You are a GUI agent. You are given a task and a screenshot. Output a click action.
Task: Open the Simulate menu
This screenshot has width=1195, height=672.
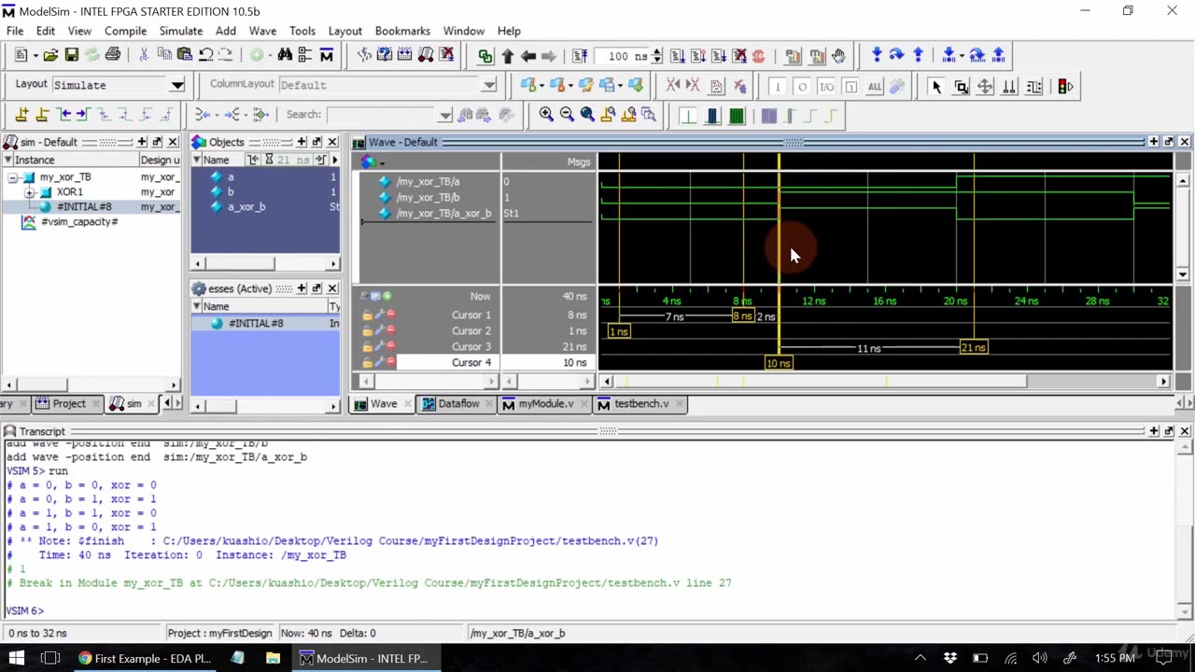pos(181,31)
